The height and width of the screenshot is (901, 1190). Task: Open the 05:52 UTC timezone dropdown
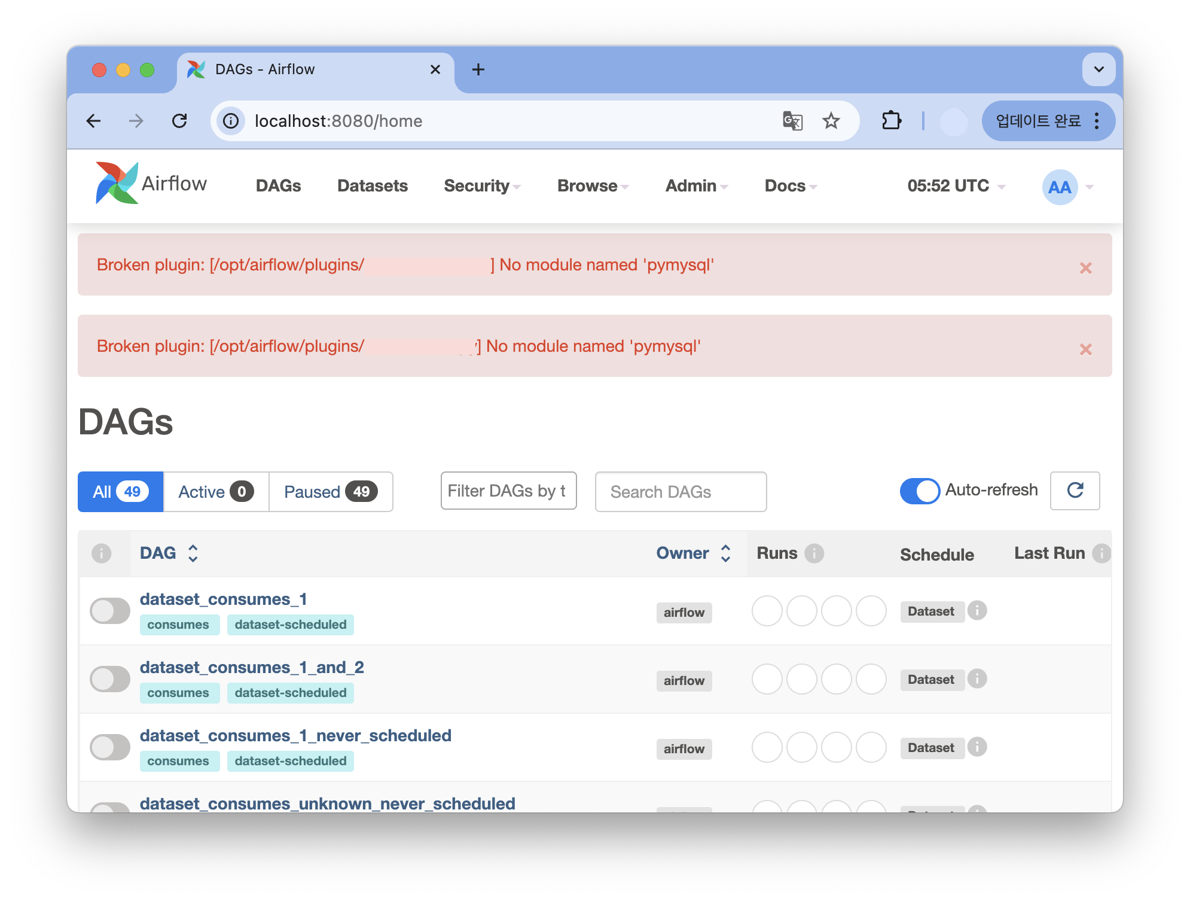tap(956, 186)
